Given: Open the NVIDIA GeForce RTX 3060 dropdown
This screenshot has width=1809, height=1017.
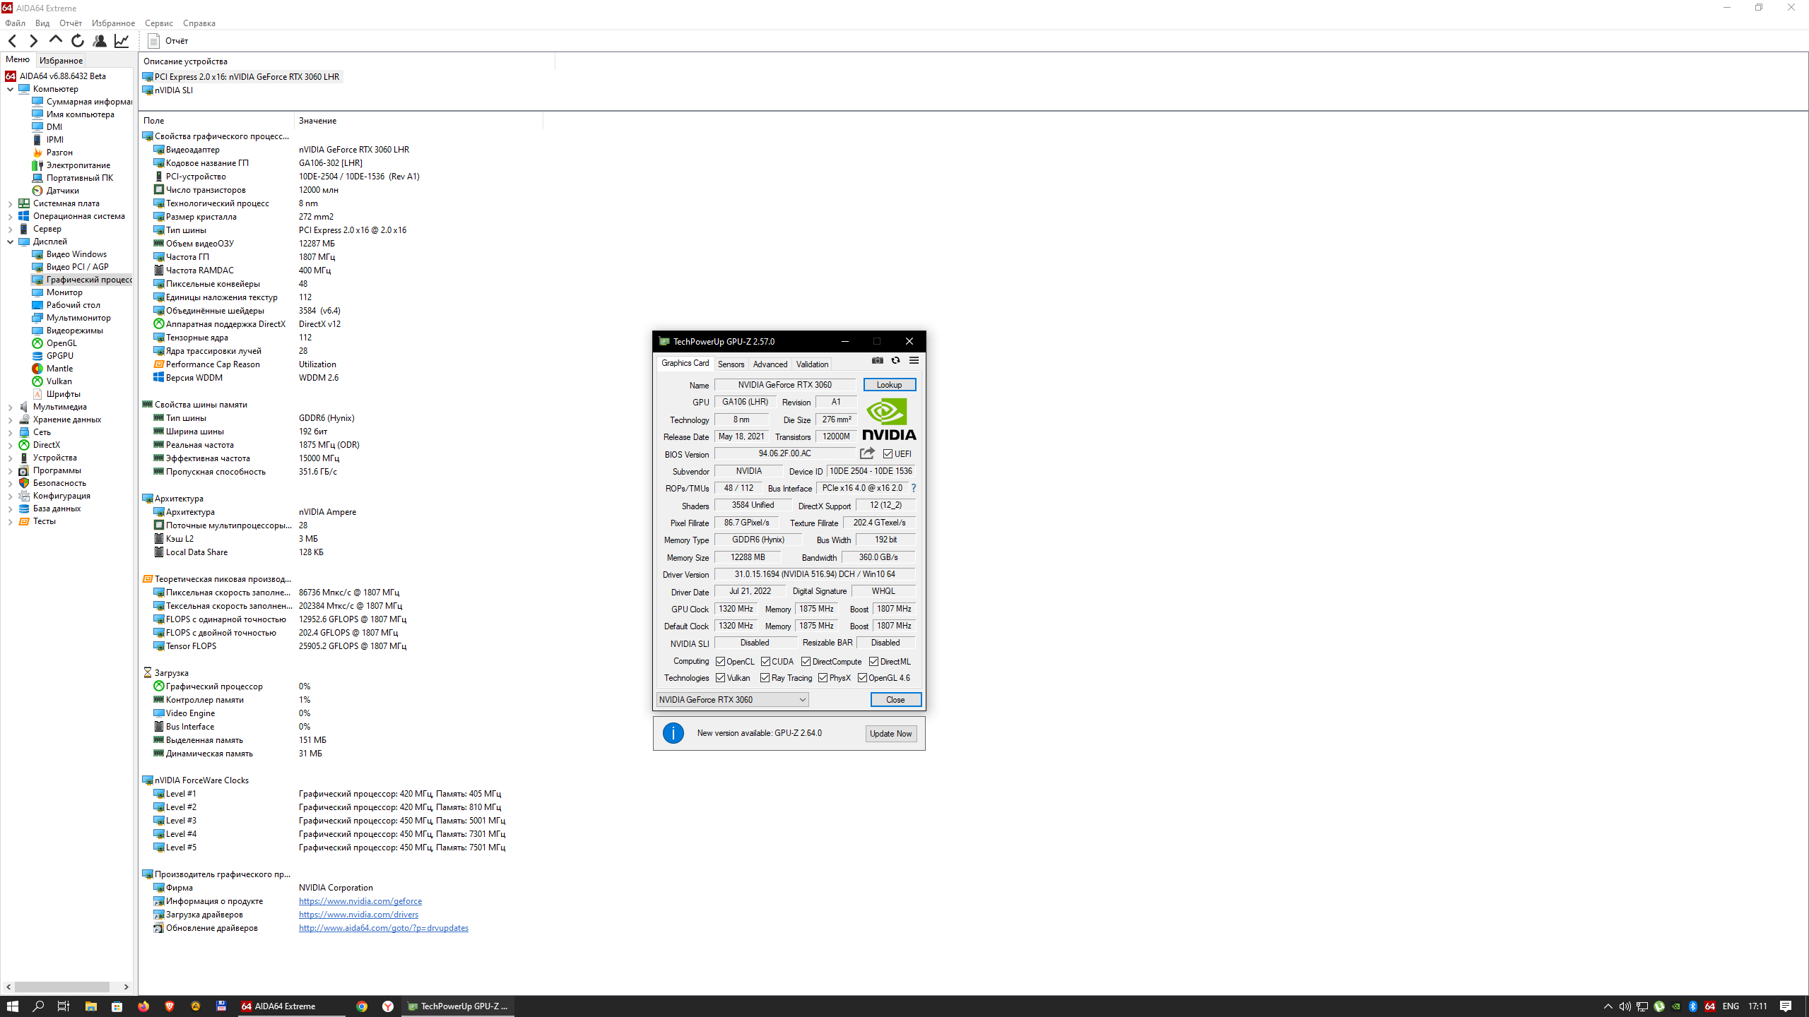Looking at the screenshot, I should 732,700.
